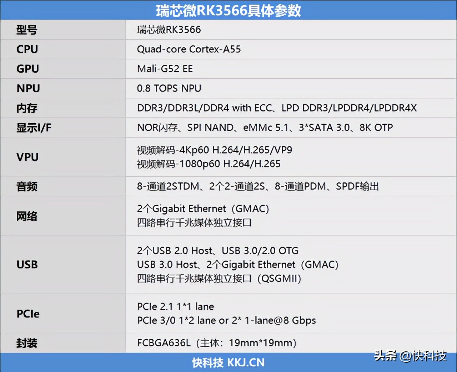Click the 快科技 KKJ.CN footer link

tap(228, 362)
